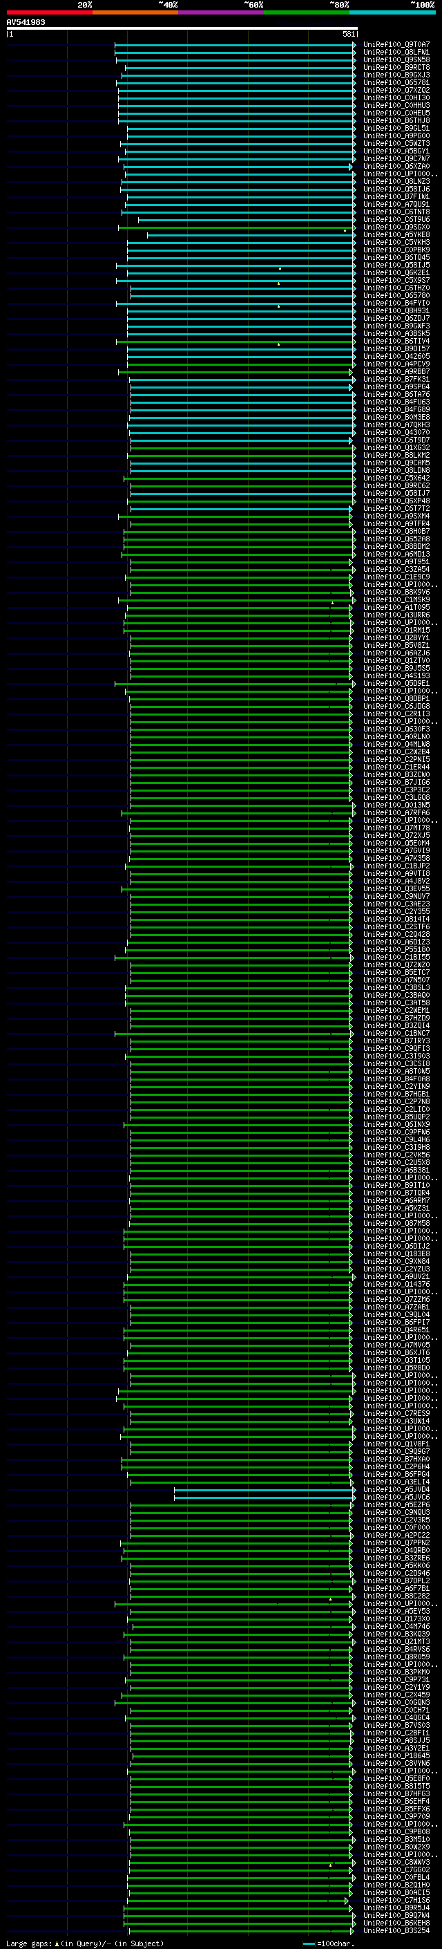
Task: Select the UniRef100_A9PG00 label
Action: click(396, 136)
